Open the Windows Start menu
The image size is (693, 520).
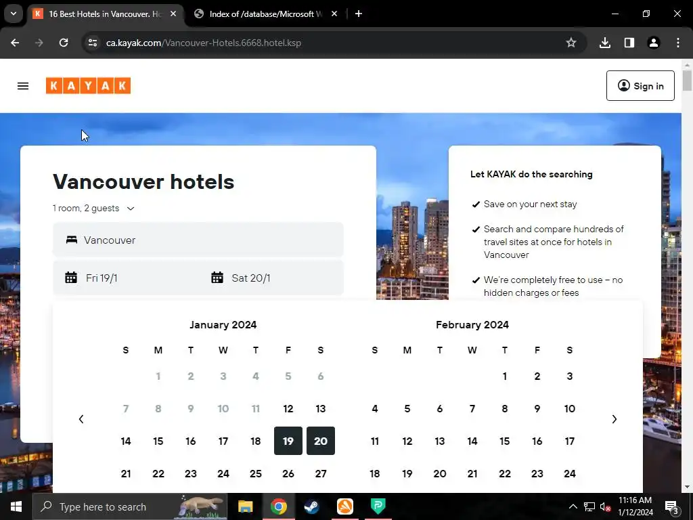click(x=16, y=506)
